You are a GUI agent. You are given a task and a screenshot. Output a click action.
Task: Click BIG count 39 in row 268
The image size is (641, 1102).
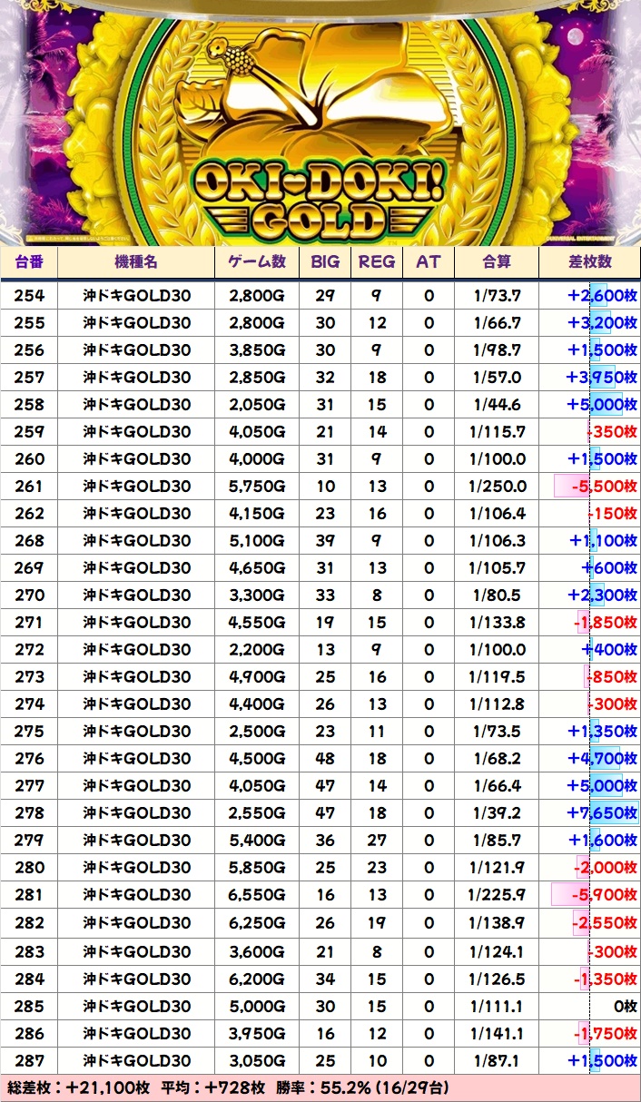325,541
